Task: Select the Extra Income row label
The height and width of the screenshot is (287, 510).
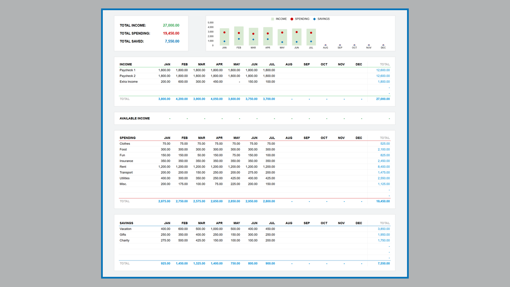Action: point(128,82)
